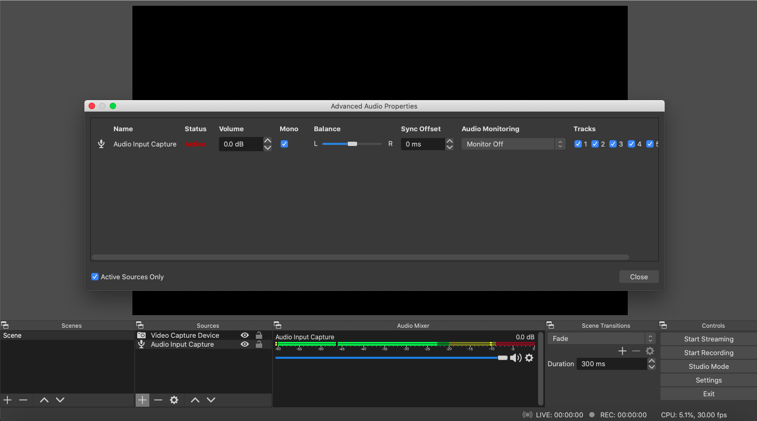This screenshot has height=421, width=757.
Task: Add a transition in Scene Transitions panel
Action: pos(622,350)
